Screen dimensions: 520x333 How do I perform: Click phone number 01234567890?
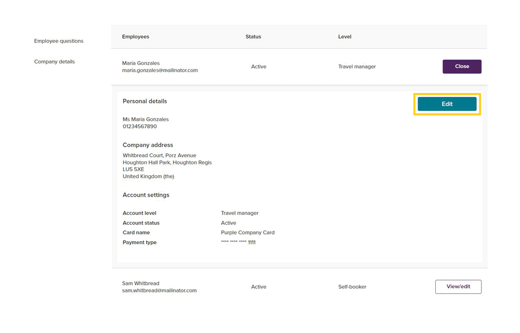(139, 126)
